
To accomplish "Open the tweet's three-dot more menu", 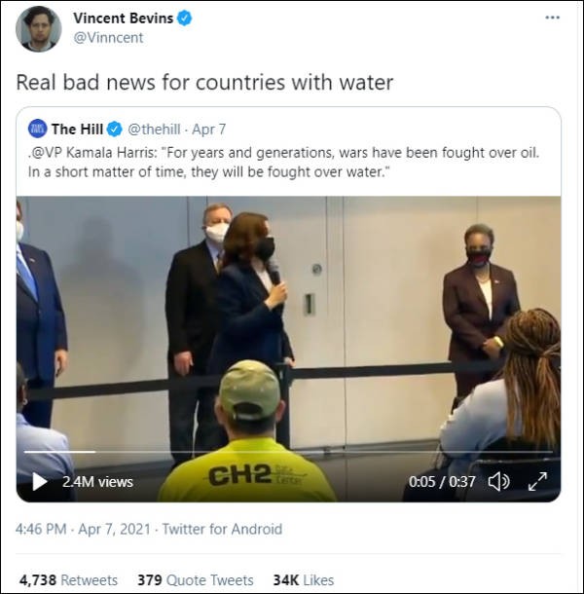I will pos(553,18).
